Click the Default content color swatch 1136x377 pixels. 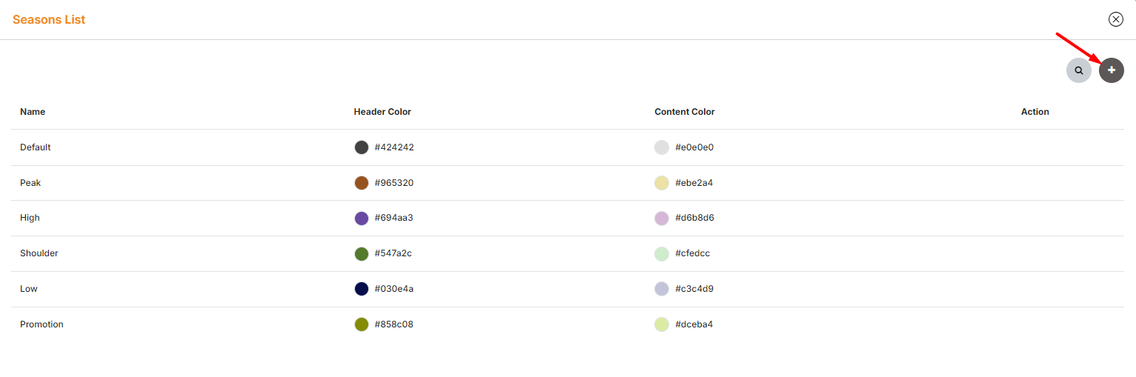662,147
